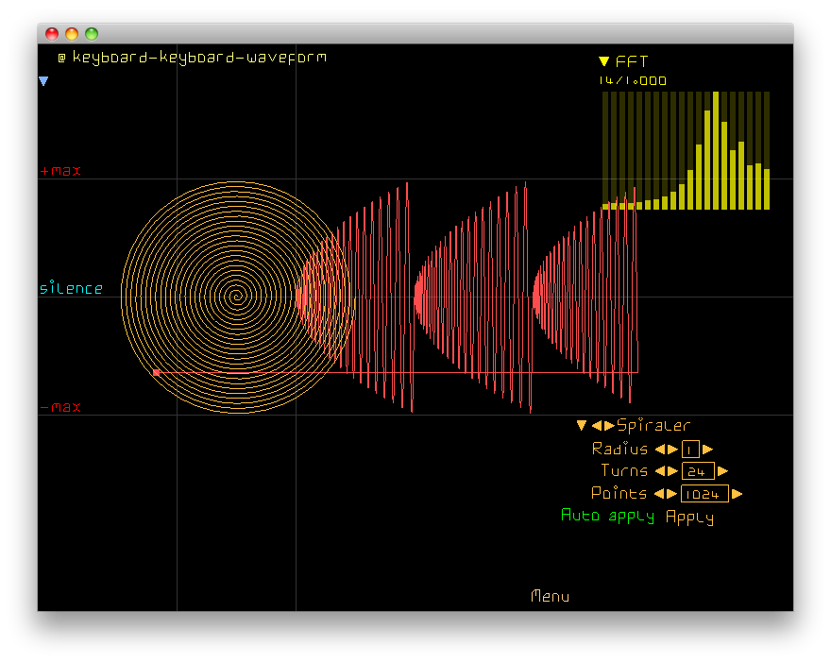Click the left arrow beside the Points label

click(x=659, y=494)
